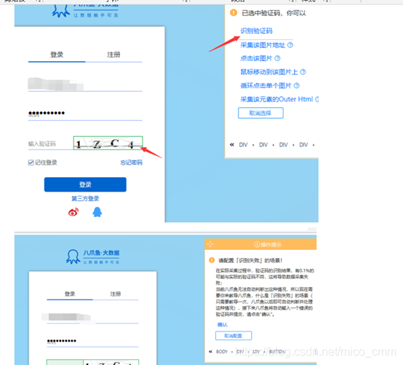Click the blue 登录 submit button
Image resolution: width=403 pixels, height=365 pixels.
[x=85, y=184]
